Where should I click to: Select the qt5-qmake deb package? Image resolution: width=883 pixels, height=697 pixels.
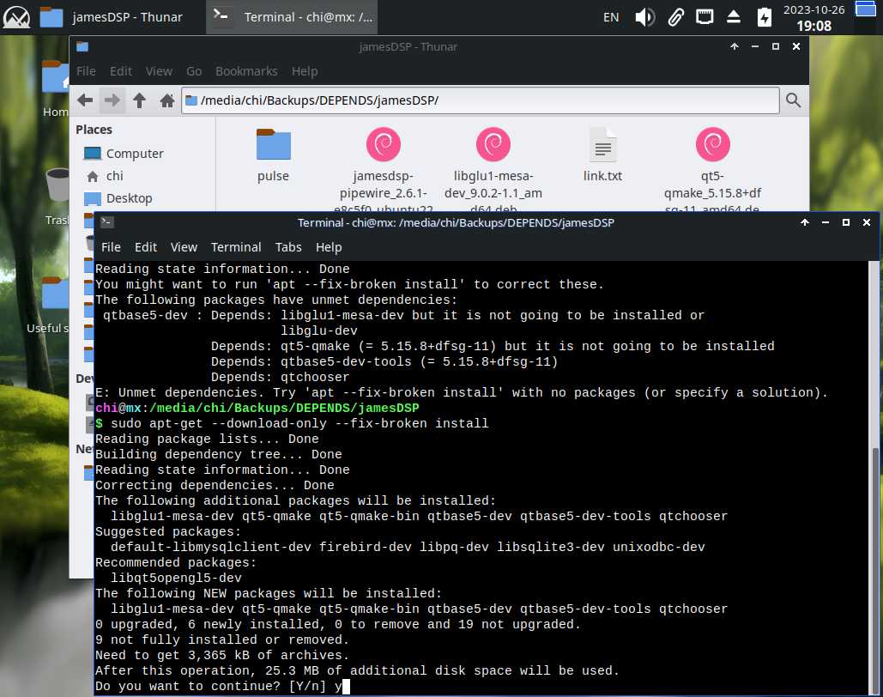pos(713,145)
